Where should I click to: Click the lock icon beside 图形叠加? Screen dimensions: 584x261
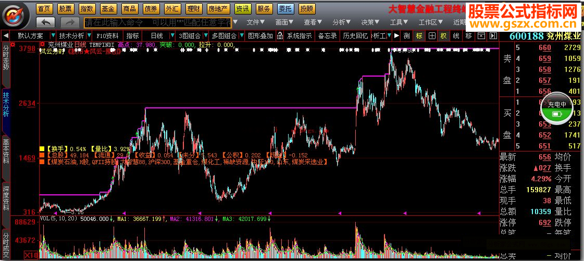point(280,36)
